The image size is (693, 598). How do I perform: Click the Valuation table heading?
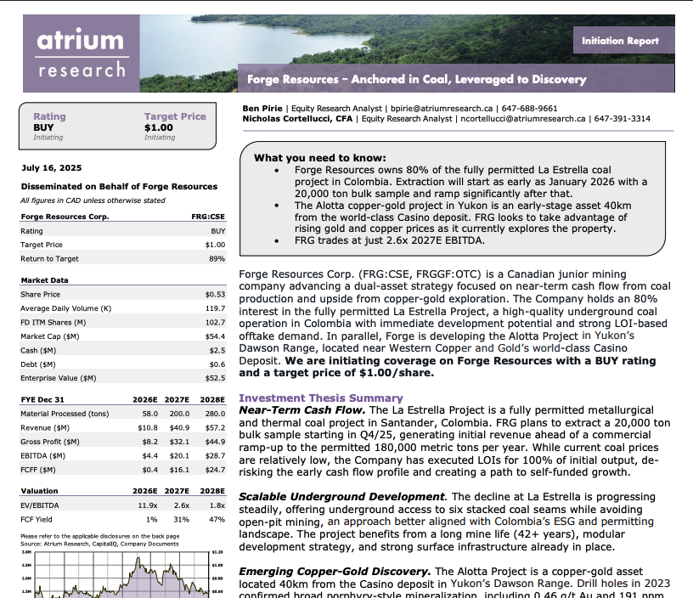tap(39, 491)
